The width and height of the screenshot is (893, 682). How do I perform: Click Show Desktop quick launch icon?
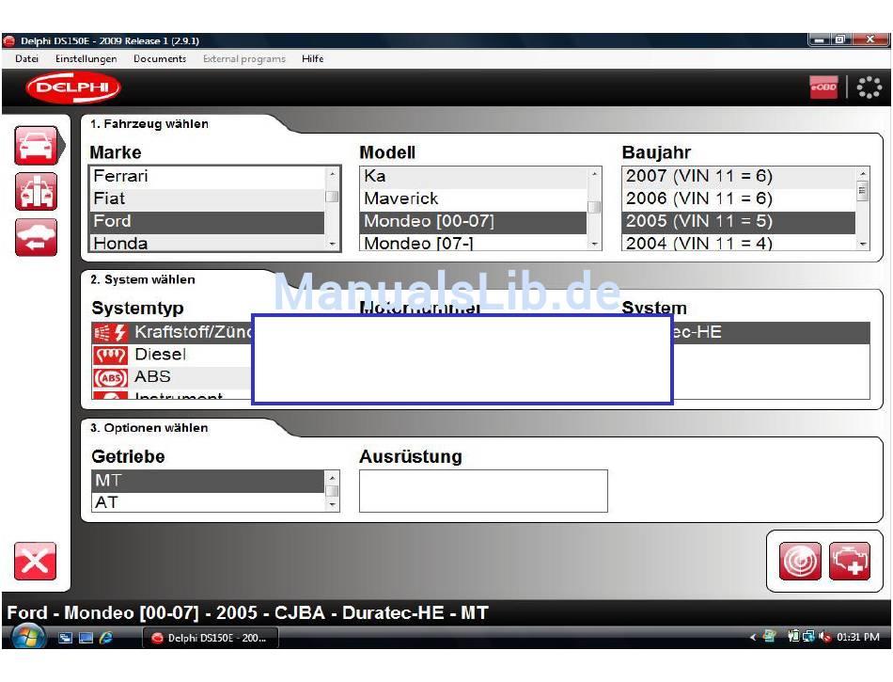(86, 638)
